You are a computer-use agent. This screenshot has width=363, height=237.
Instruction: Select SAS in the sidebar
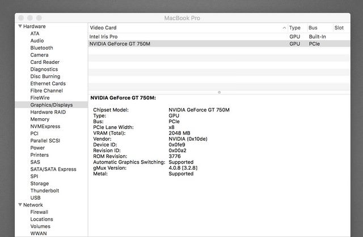35,162
